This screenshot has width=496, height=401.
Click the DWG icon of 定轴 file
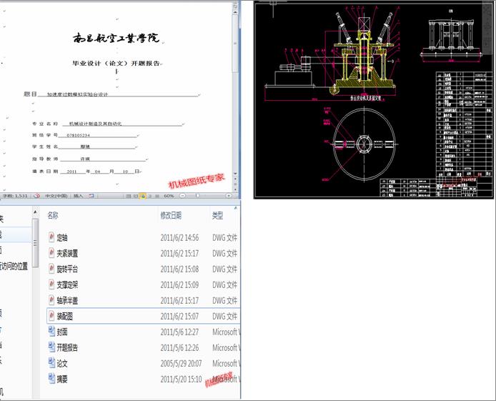(x=51, y=237)
